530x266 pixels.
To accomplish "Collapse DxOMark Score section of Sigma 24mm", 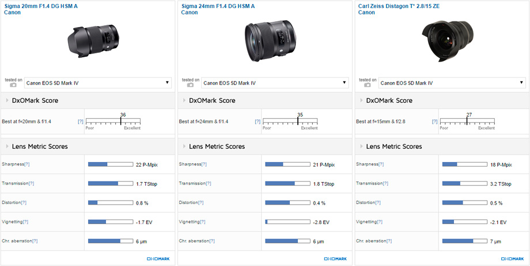I will click(x=184, y=101).
